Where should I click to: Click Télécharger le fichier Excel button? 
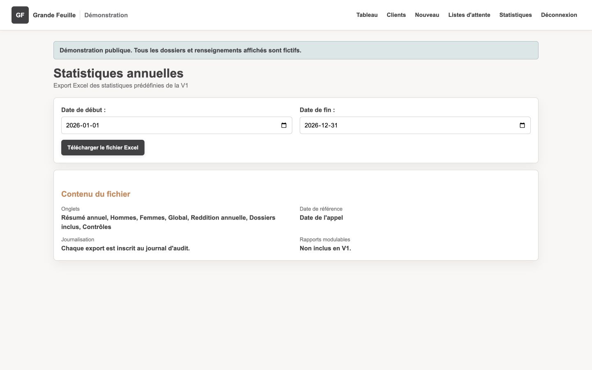pos(103,148)
